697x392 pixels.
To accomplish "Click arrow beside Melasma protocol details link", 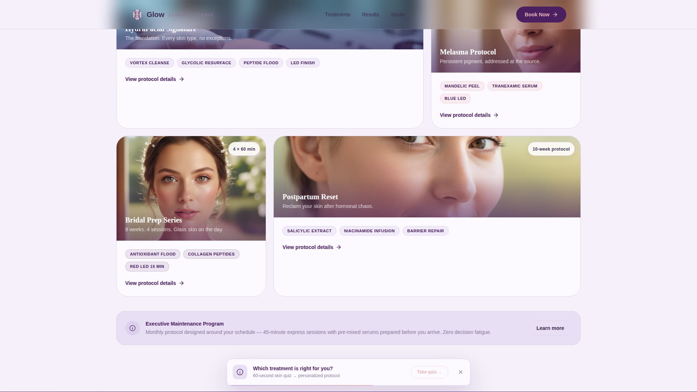I will pos(496,115).
